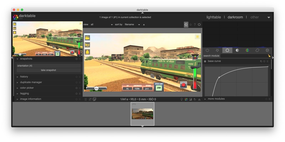
Task: Click the '1 image of 1 (#1)' status text
Action: (x=125, y=17)
